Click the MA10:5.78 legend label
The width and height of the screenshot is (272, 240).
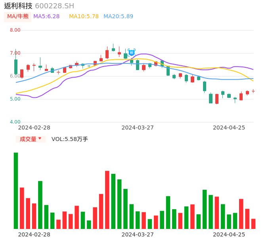click(84, 16)
